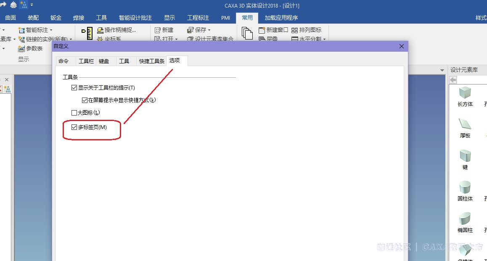Click the 参数表 button
The width and height of the screenshot is (487, 261).
point(30,49)
